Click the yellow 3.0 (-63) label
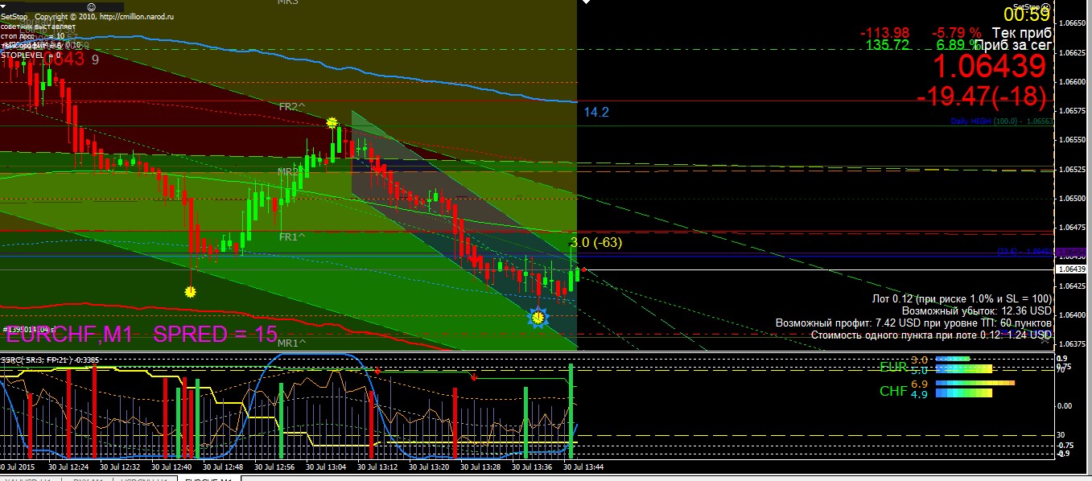Screen dimensions: 1092x481 (595, 242)
